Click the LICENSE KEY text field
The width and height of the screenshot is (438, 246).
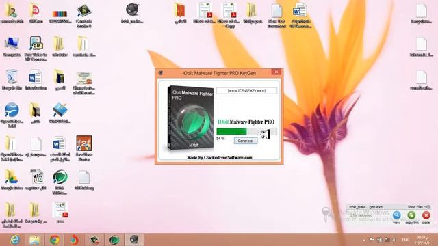coord(246,91)
